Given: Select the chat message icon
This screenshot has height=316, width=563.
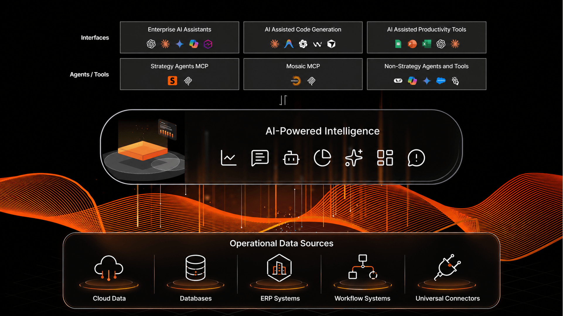Looking at the screenshot, I should tap(260, 158).
